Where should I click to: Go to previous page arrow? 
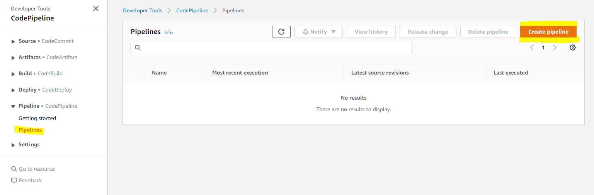click(532, 47)
